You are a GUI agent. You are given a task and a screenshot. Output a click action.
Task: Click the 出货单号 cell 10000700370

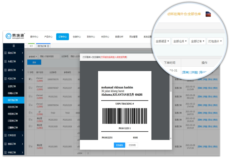53,80
